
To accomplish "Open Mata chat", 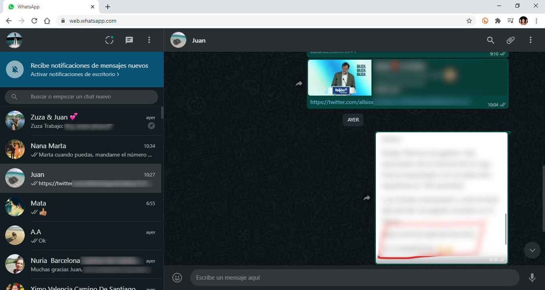I will click(81, 207).
